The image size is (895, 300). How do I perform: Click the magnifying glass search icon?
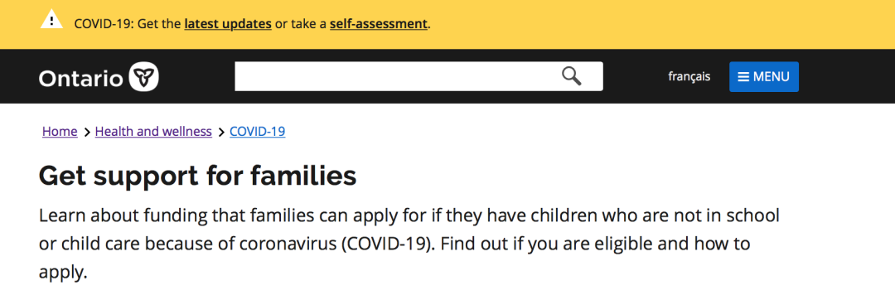tap(571, 76)
